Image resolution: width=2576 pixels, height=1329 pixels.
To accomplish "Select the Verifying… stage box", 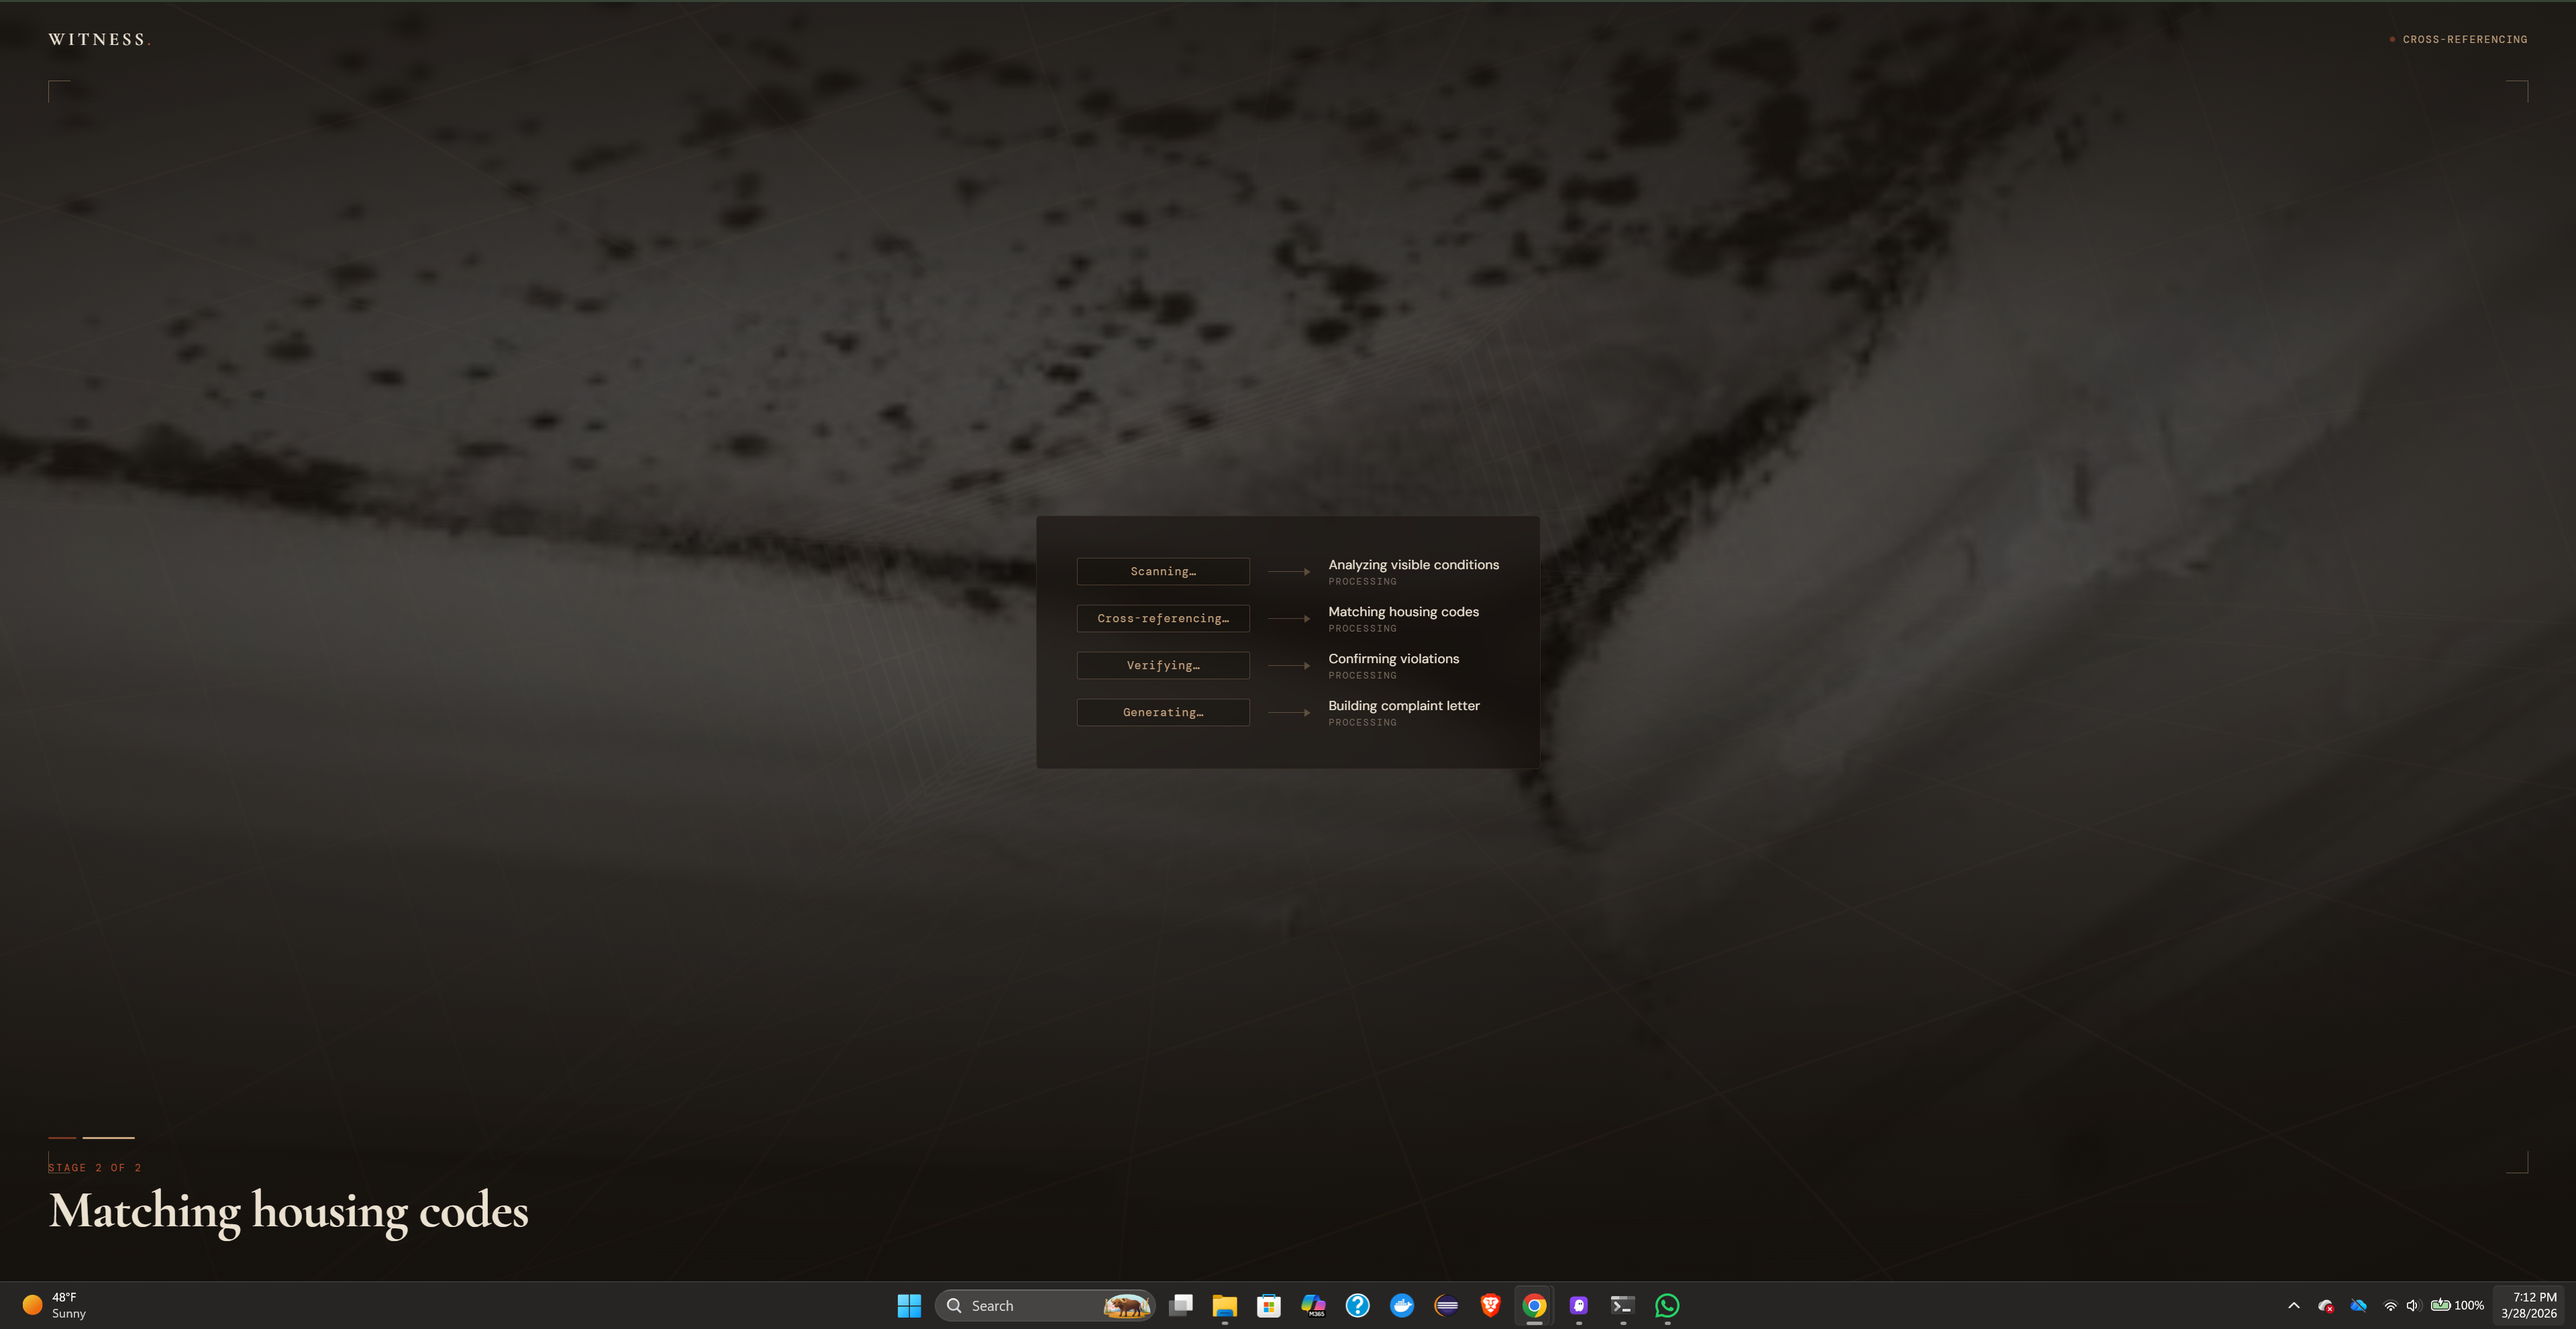I will (x=1162, y=665).
